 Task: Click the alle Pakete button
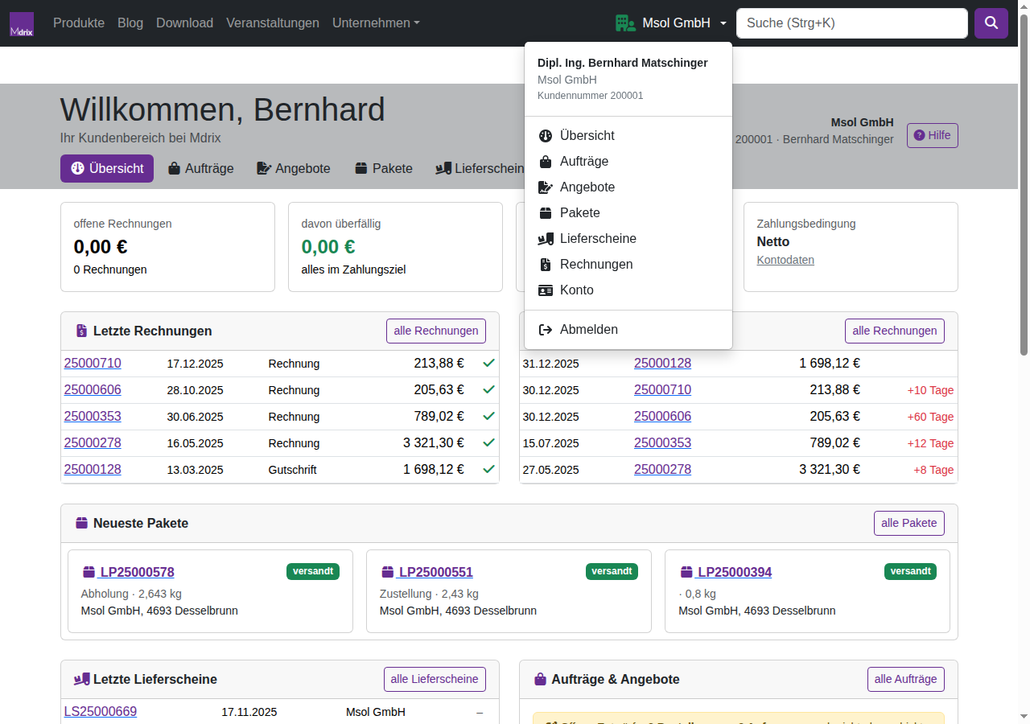click(x=909, y=523)
